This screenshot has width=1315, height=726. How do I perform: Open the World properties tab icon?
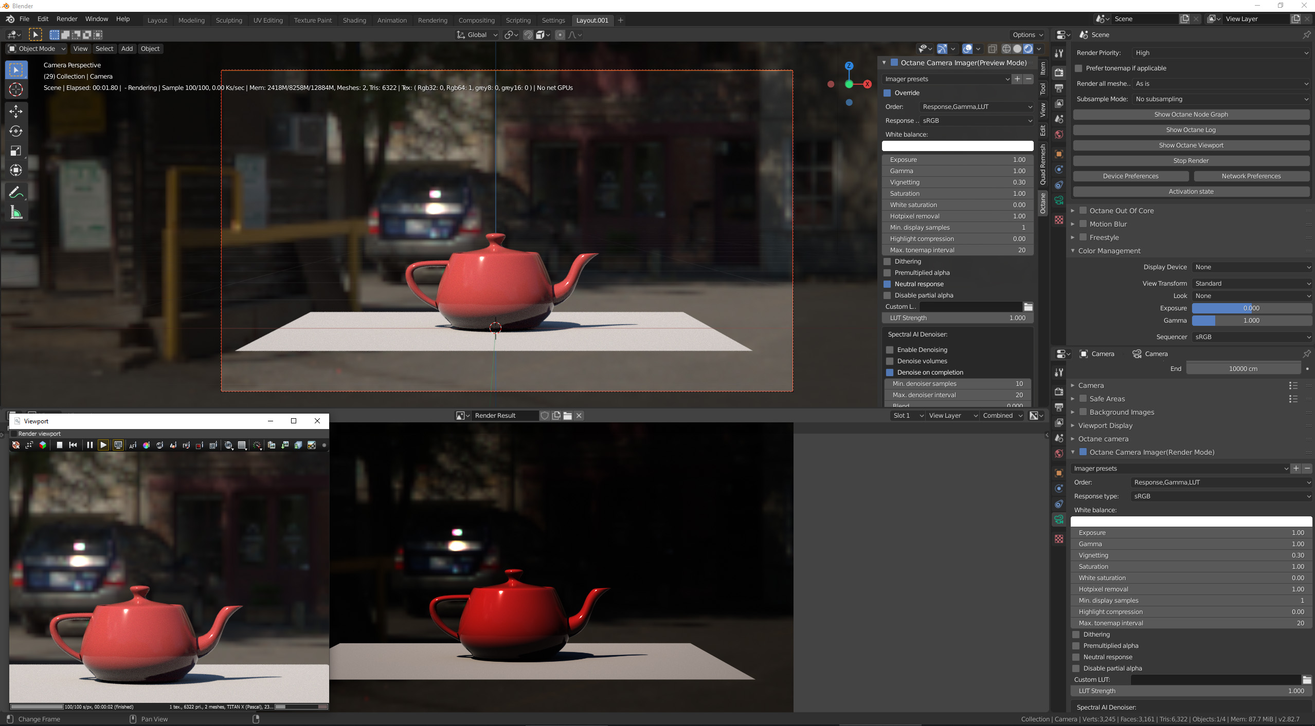click(1059, 135)
